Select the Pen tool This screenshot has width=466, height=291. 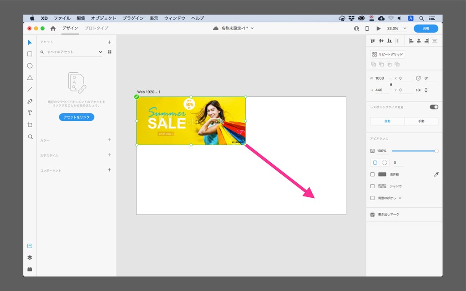(x=30, y=101)
